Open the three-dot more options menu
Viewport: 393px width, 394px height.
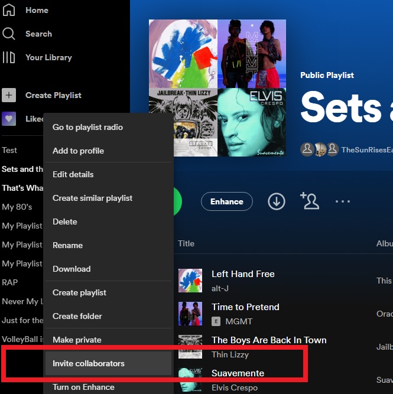point(342,201)
